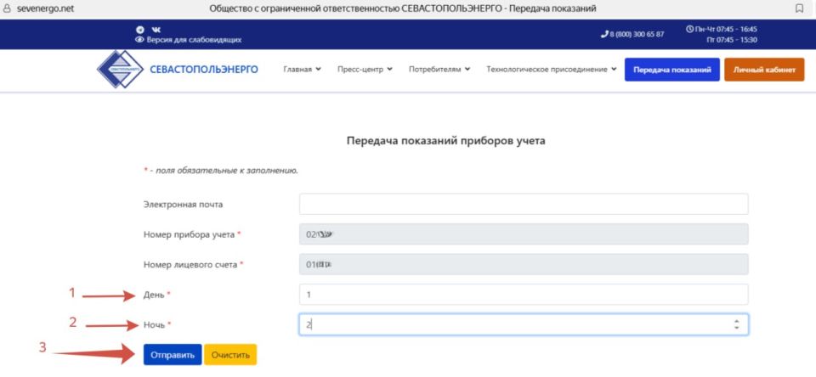Submit the form with Отправить
Image resolution: width=816 pixels, height=377 pixels.
tap(173, 354)
